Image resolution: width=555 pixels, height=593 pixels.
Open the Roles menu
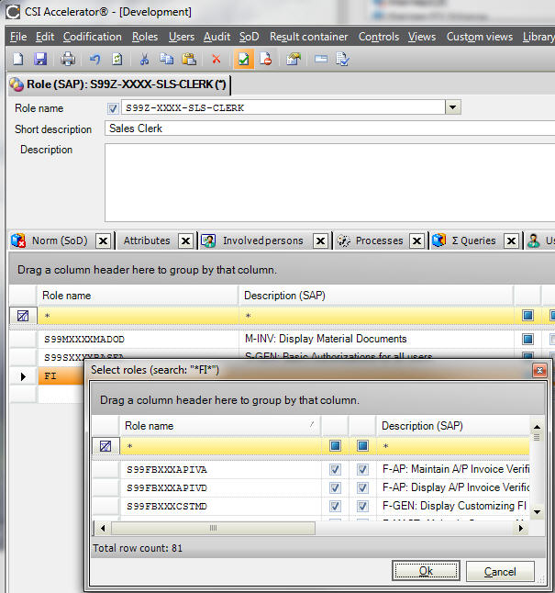(x=145, y=37)
